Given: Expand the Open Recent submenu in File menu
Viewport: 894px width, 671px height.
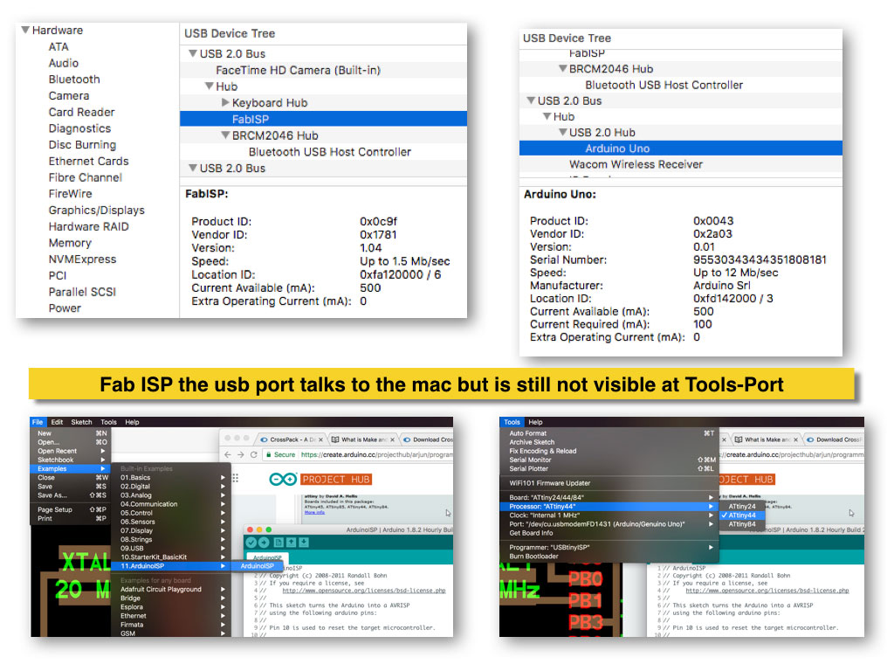Looking at the screenshot, I should [x=70, y=451].
